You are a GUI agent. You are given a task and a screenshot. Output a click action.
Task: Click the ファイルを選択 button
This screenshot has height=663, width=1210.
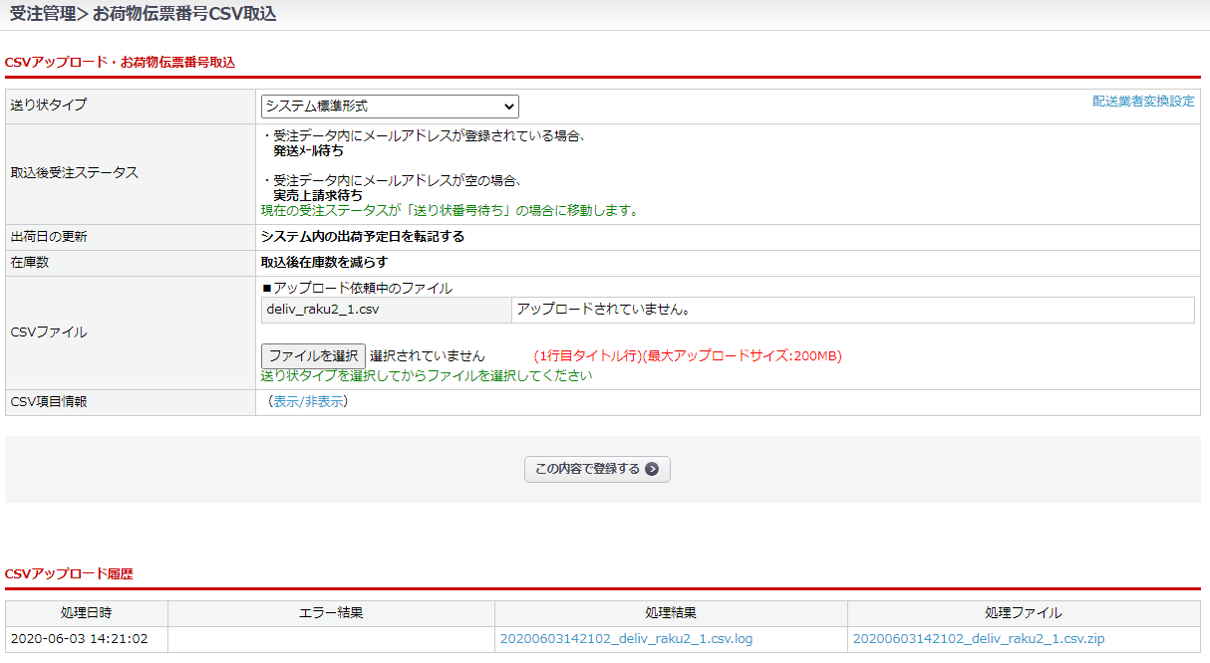[x=313, y=355]
